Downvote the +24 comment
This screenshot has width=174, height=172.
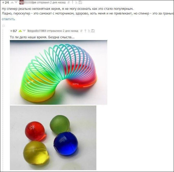[16, 2]
